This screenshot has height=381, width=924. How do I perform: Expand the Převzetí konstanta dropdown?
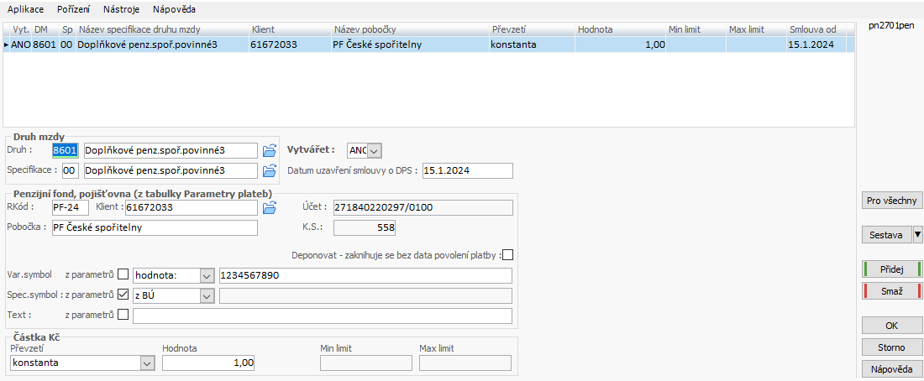[x=147, y=363]
